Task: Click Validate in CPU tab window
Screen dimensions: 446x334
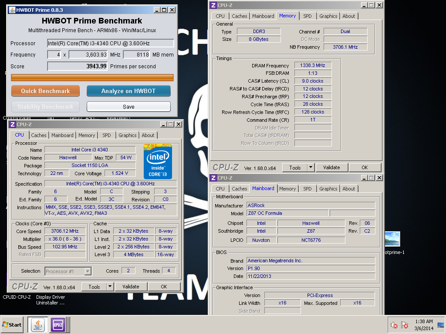Action: [x=131, y=287]
